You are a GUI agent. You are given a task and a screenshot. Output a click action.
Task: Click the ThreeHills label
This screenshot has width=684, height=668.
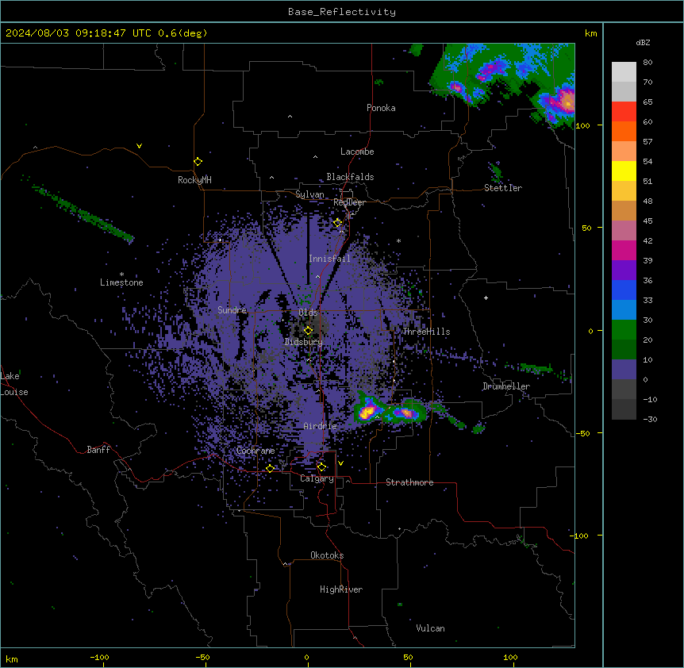click(x=426, y=332)
